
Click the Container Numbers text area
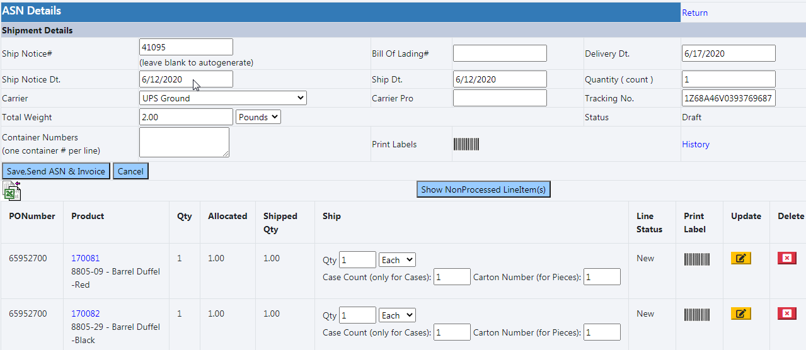coord(184,142)
